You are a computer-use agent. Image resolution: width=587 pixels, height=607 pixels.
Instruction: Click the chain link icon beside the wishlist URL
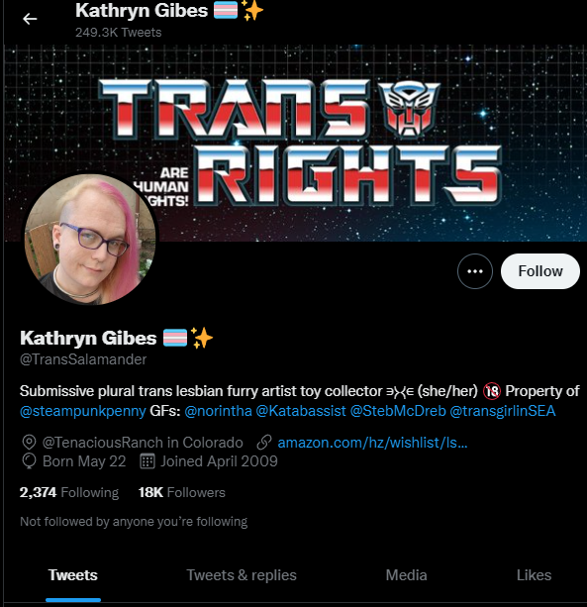tap(264, 443)
